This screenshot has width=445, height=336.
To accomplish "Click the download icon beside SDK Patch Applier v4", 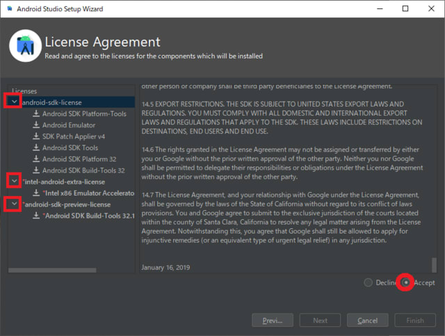I will coord(35,136).
